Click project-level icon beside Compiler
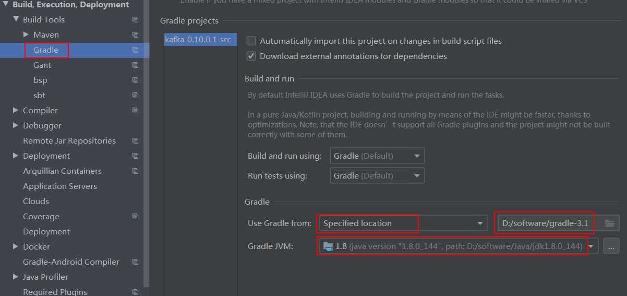This screenshot has width=627, height=296. [x=135, y=111]
